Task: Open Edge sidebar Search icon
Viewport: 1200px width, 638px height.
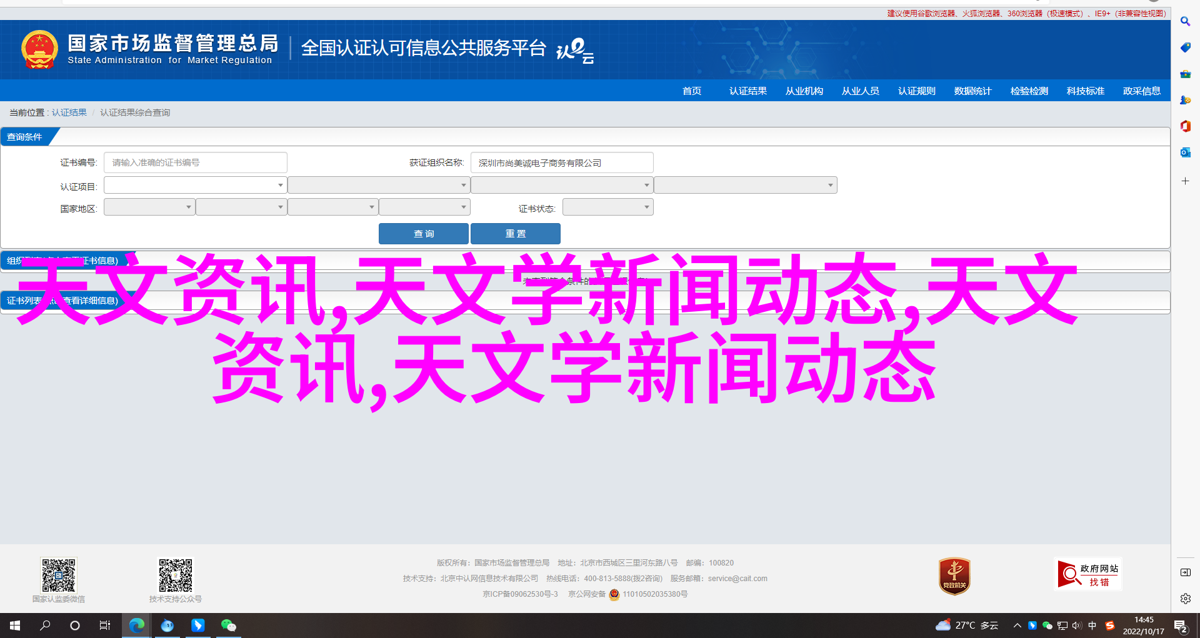Action: [1185, 21]
